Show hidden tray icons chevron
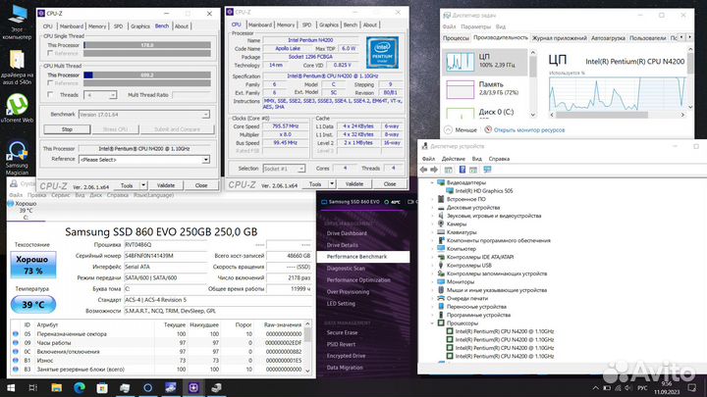 tap(596, 388)
